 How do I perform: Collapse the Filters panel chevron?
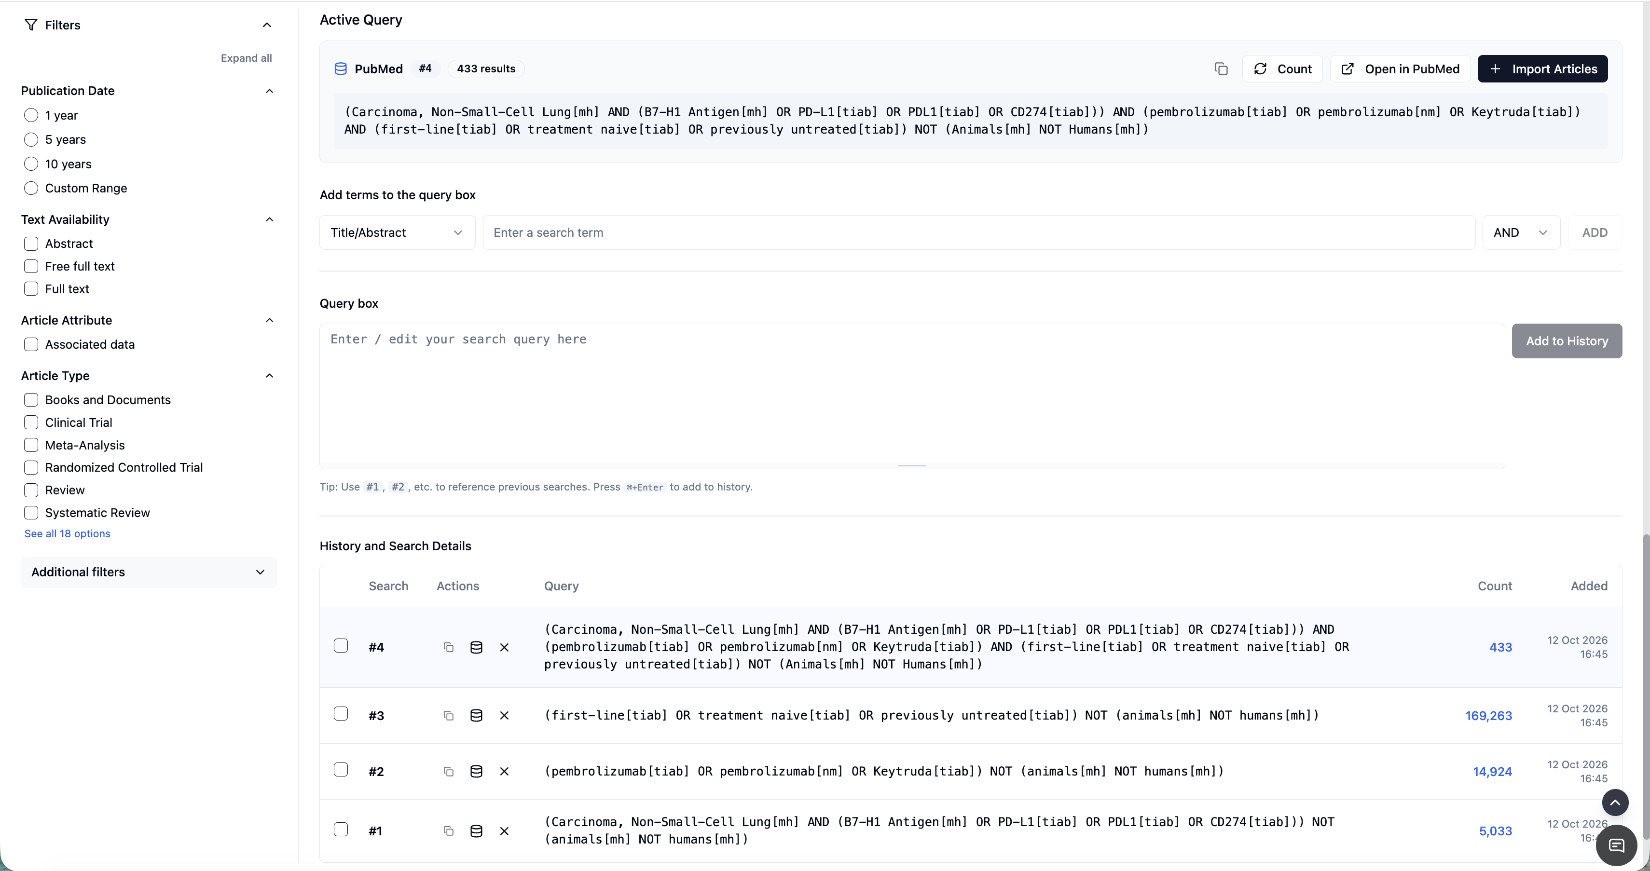pos(267,25)
